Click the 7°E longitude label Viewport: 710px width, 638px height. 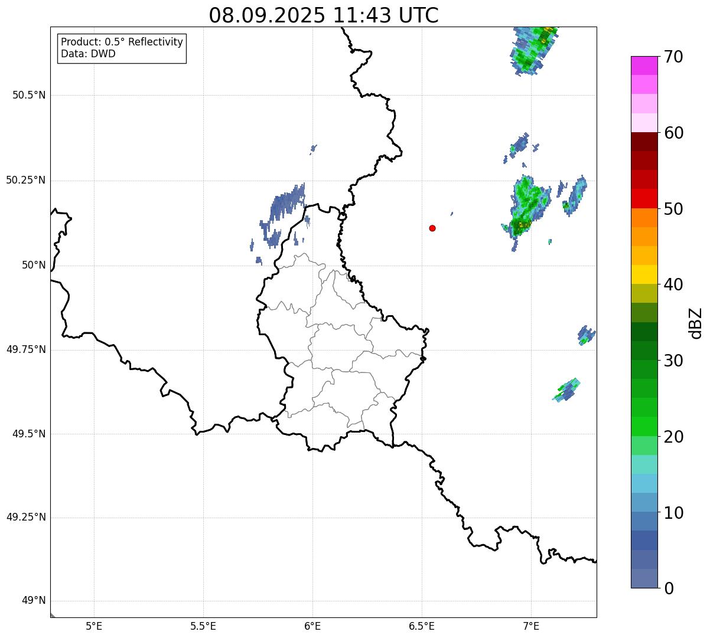pos(531,626)
